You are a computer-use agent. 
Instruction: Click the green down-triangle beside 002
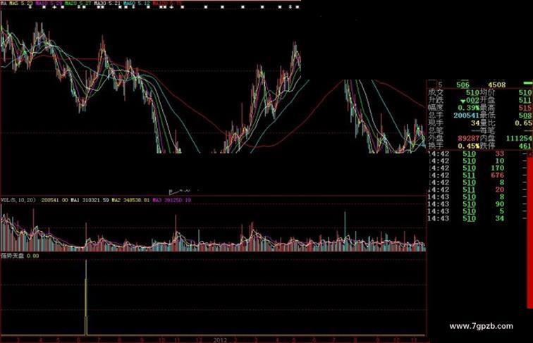pos(462,101)
